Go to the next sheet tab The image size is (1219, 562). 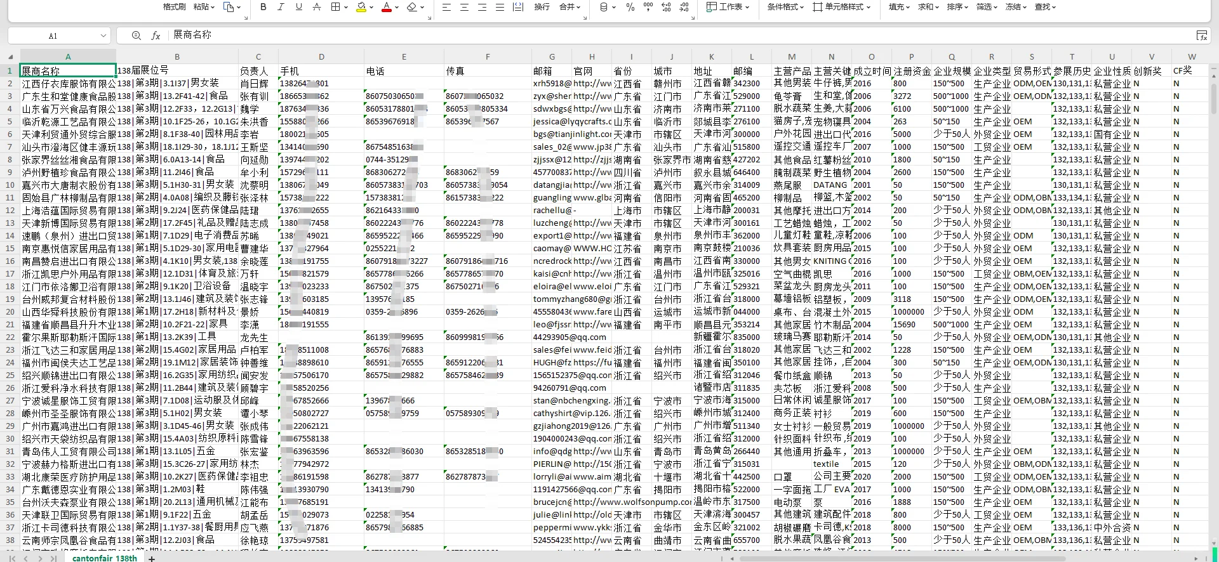click(x=40, y=558)
